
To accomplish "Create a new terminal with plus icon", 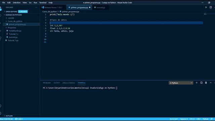I will (x=197, y=83).
